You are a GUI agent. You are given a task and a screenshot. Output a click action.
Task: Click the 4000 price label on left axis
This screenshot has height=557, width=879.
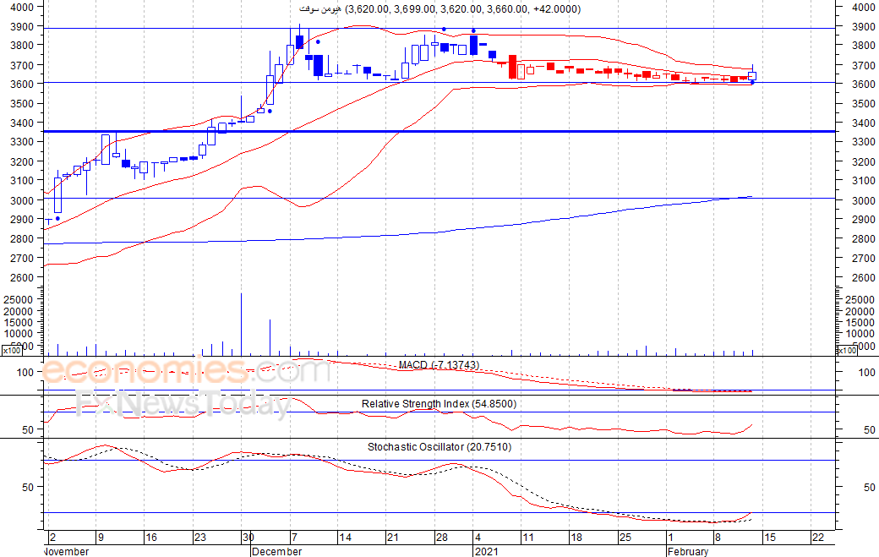(x=22, y=8)
